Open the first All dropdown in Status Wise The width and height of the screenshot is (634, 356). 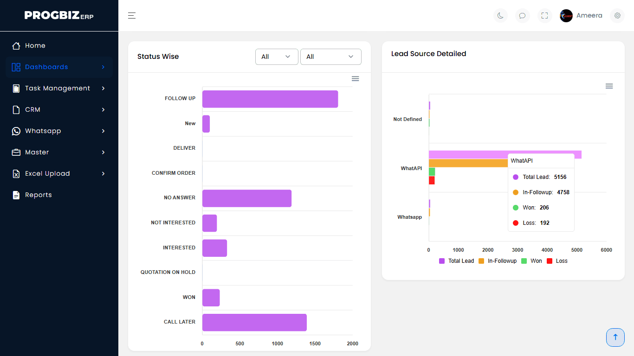pos(277,57)
